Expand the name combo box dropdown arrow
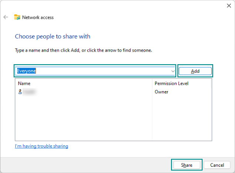Screen dimensions: 235x173 173,71
